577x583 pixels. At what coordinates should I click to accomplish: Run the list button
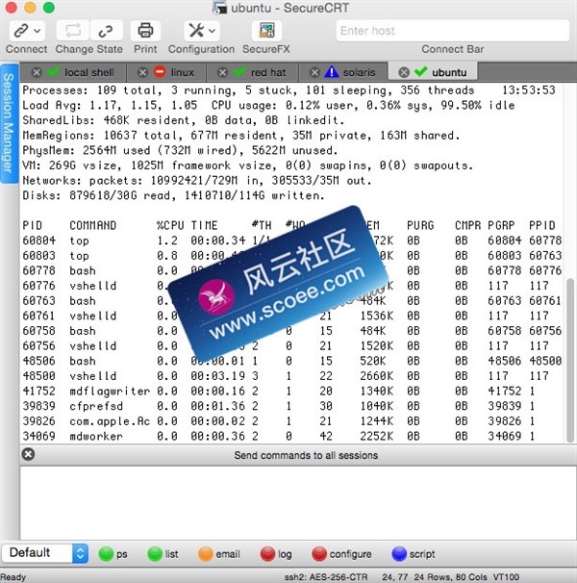[163, 554]
